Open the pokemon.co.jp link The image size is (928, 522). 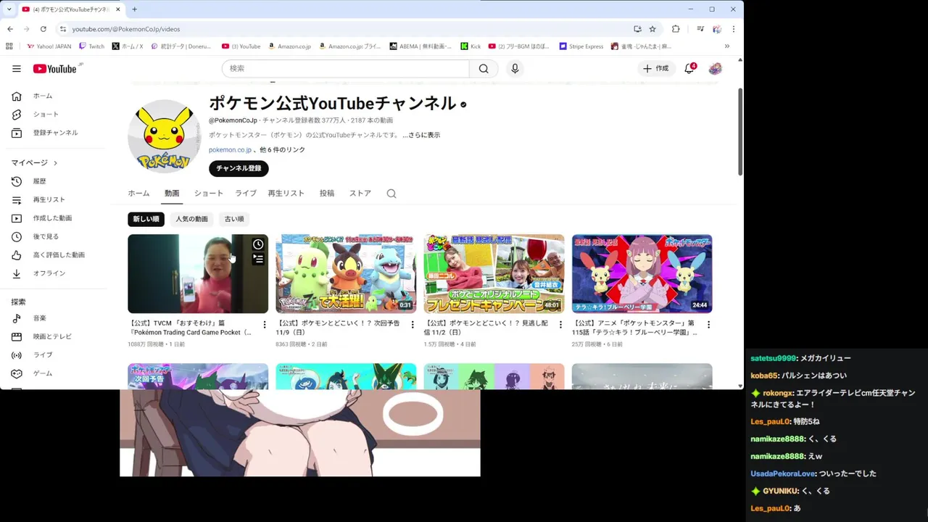coord(230,150)
